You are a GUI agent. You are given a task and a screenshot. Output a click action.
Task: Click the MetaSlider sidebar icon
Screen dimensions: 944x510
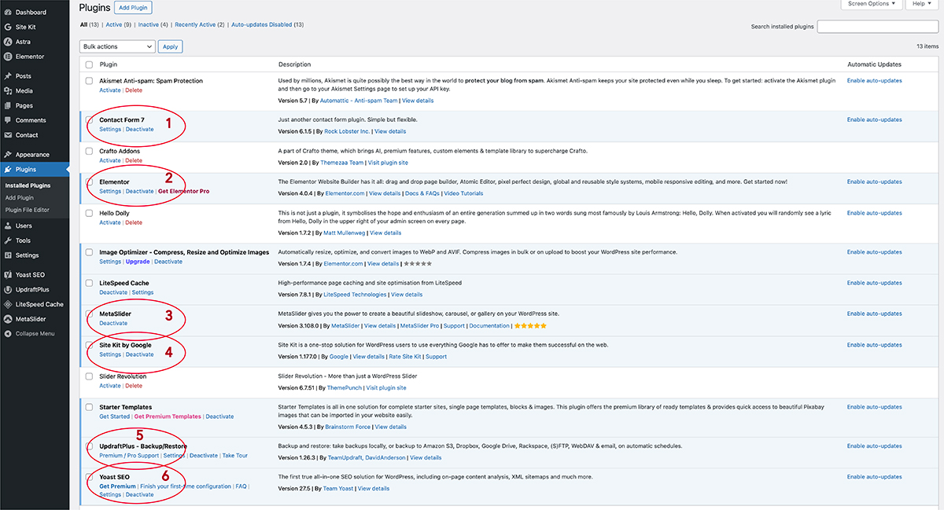pyautogui.click(x=8, y=319)
